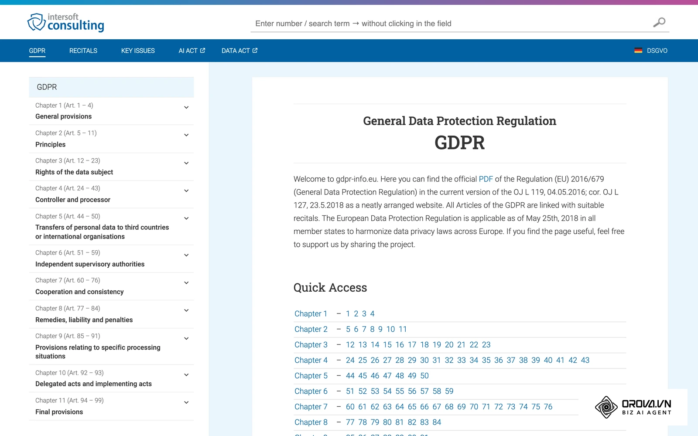
Task: Expand Chapter 1 General provisions chevron
Action: (186, 107)
